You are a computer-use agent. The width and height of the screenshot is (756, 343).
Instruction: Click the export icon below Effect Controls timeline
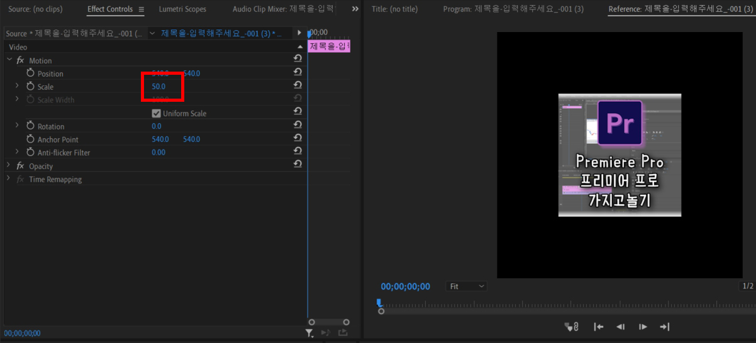(x=343, y=333)
